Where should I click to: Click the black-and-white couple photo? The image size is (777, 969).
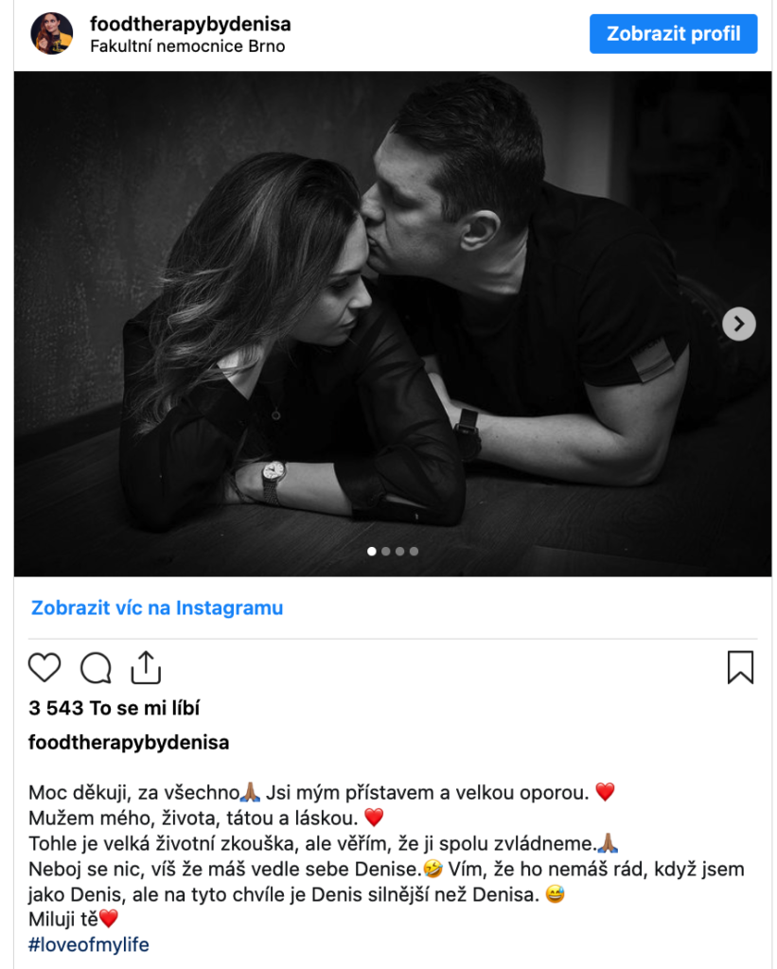393,324
